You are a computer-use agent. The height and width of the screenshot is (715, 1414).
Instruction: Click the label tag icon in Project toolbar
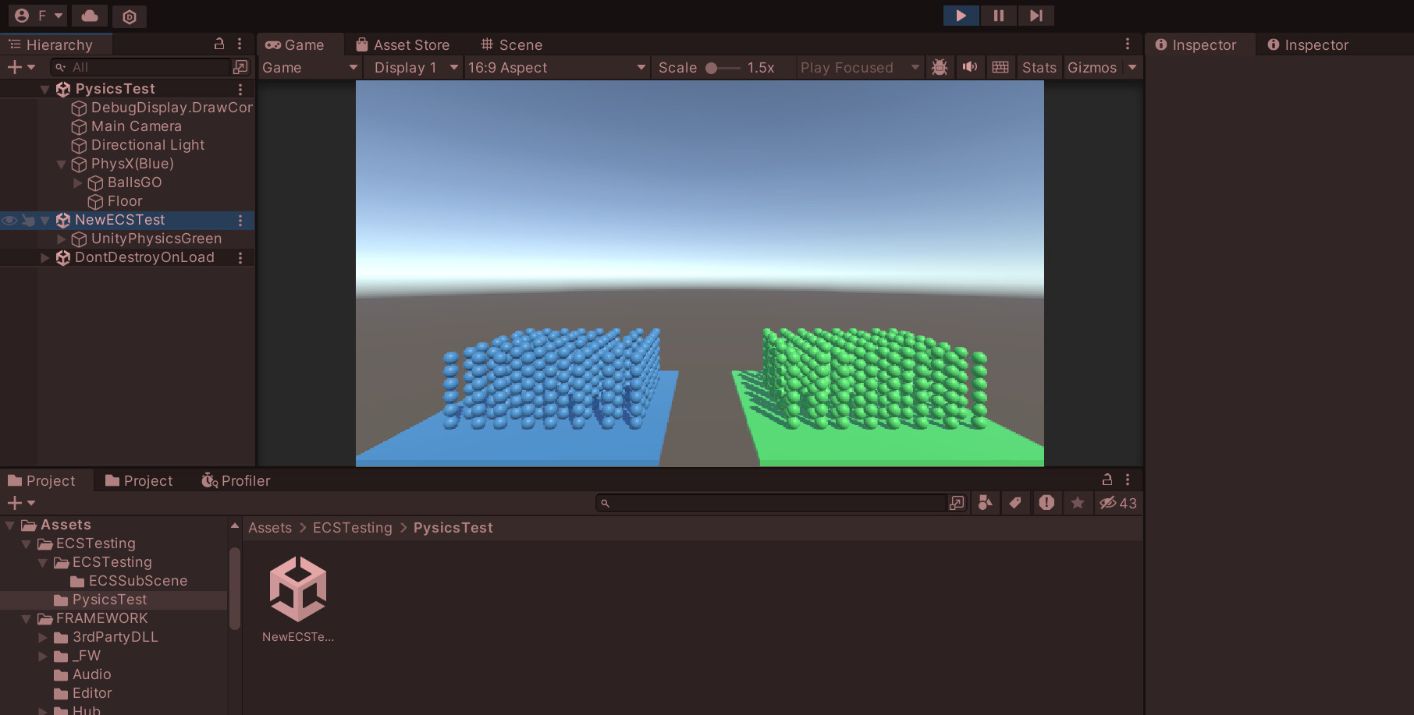click(x=1015, y=503)
